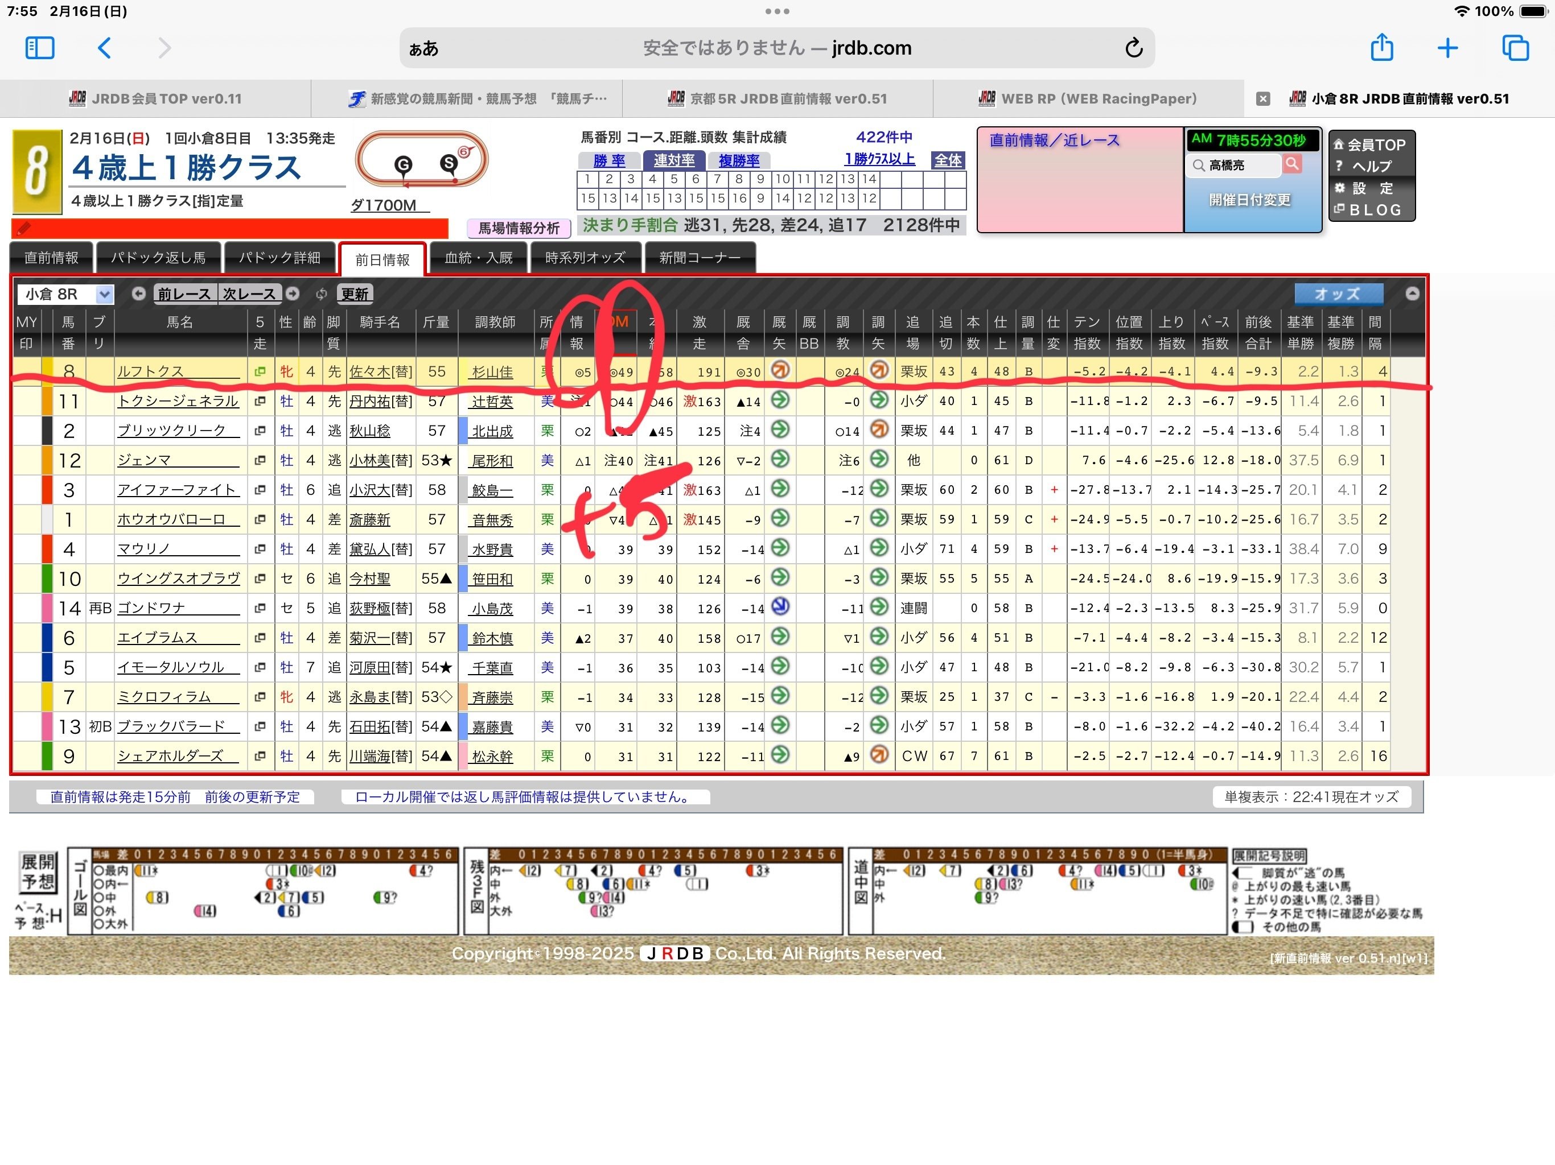Select the 複勝率 stats toggle
The width and height of the screenshot is (1555, 1165).
coord(739,160)
